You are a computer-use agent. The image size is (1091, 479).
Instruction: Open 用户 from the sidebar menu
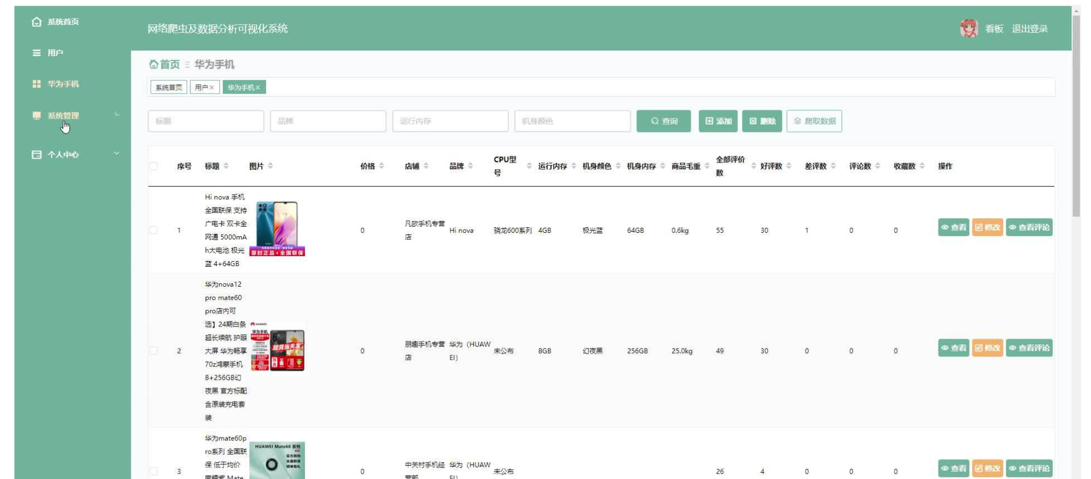[x=55, y=53]
